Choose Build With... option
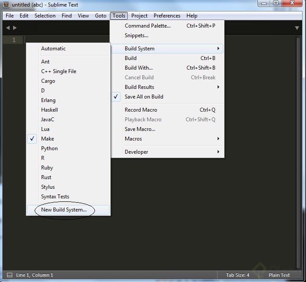This screenshot has height=282, width=306. point(167,68)
